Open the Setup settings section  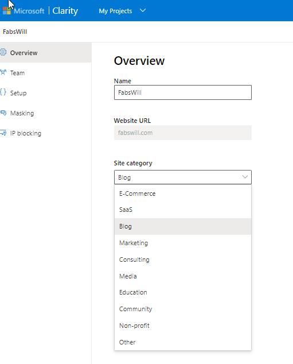45,93
